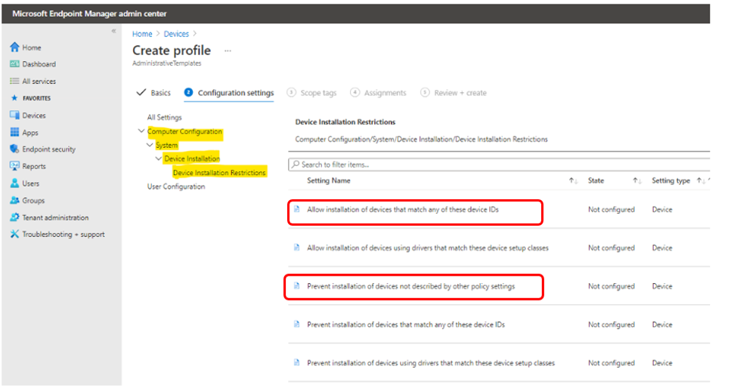Click Not configured state for Allow device IDs row
Image resolution: width=737 pixels, height=391 pixels.
[611, 209]
